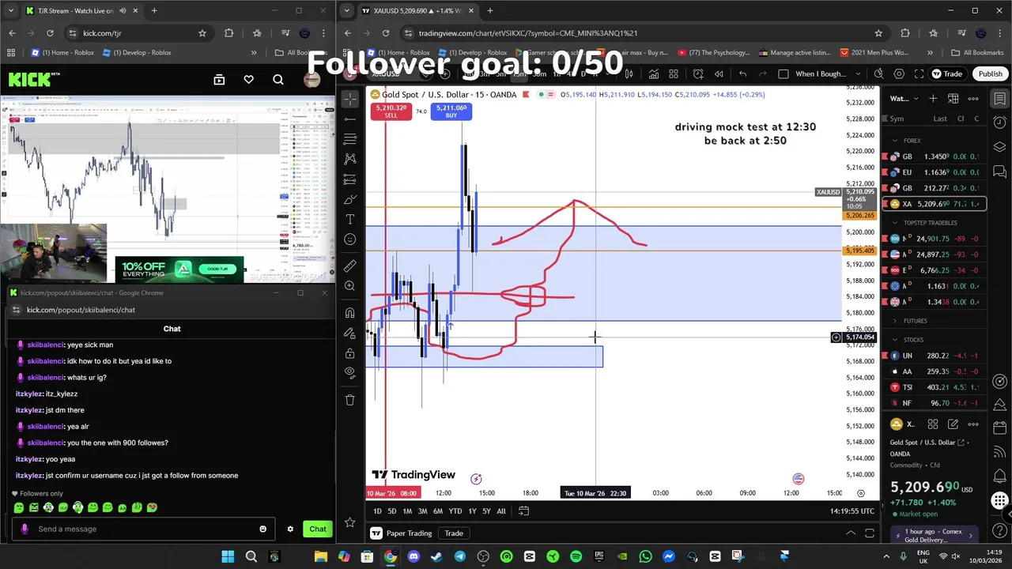This screenshot has height=569, width=1012.
Task: Click the favorites star toolbar toggle
Action: click(x=350, y=522)
